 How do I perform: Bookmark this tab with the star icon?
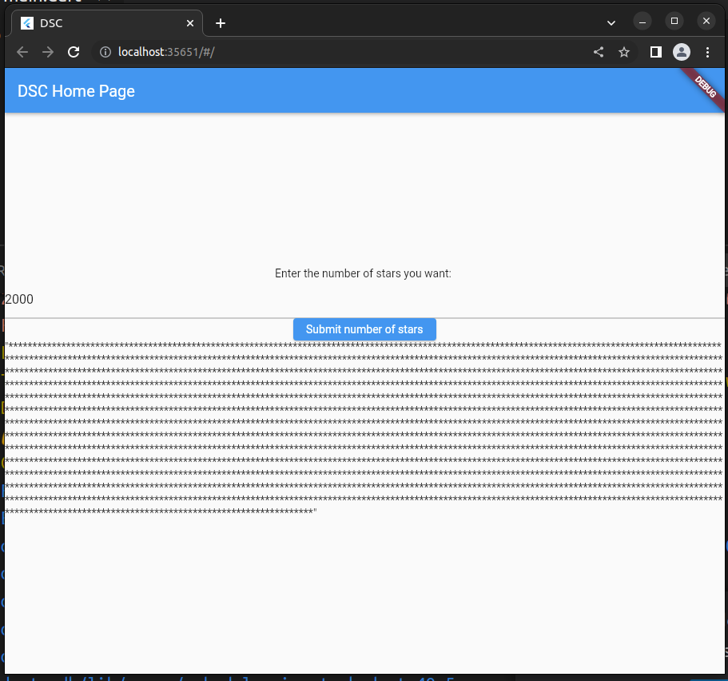click(x=624, y=52)
